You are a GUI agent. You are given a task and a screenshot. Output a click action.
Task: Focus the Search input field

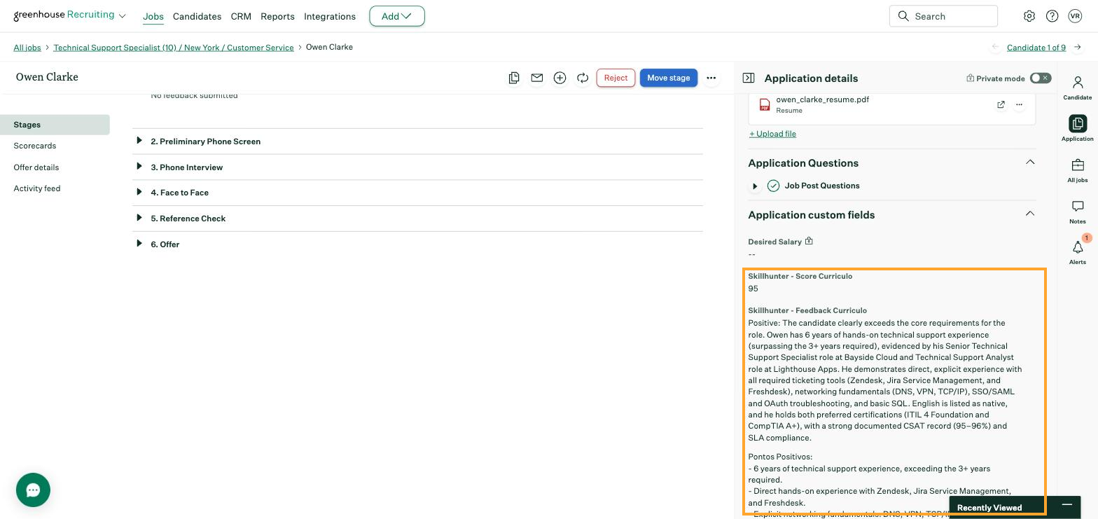943,16
